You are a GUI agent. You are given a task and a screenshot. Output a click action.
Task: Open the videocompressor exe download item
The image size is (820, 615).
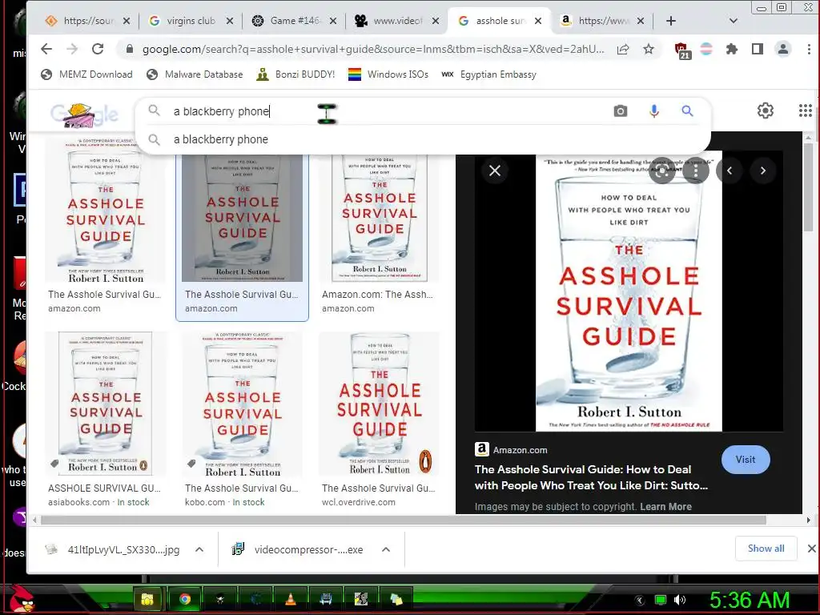click(x=298, y=549)
